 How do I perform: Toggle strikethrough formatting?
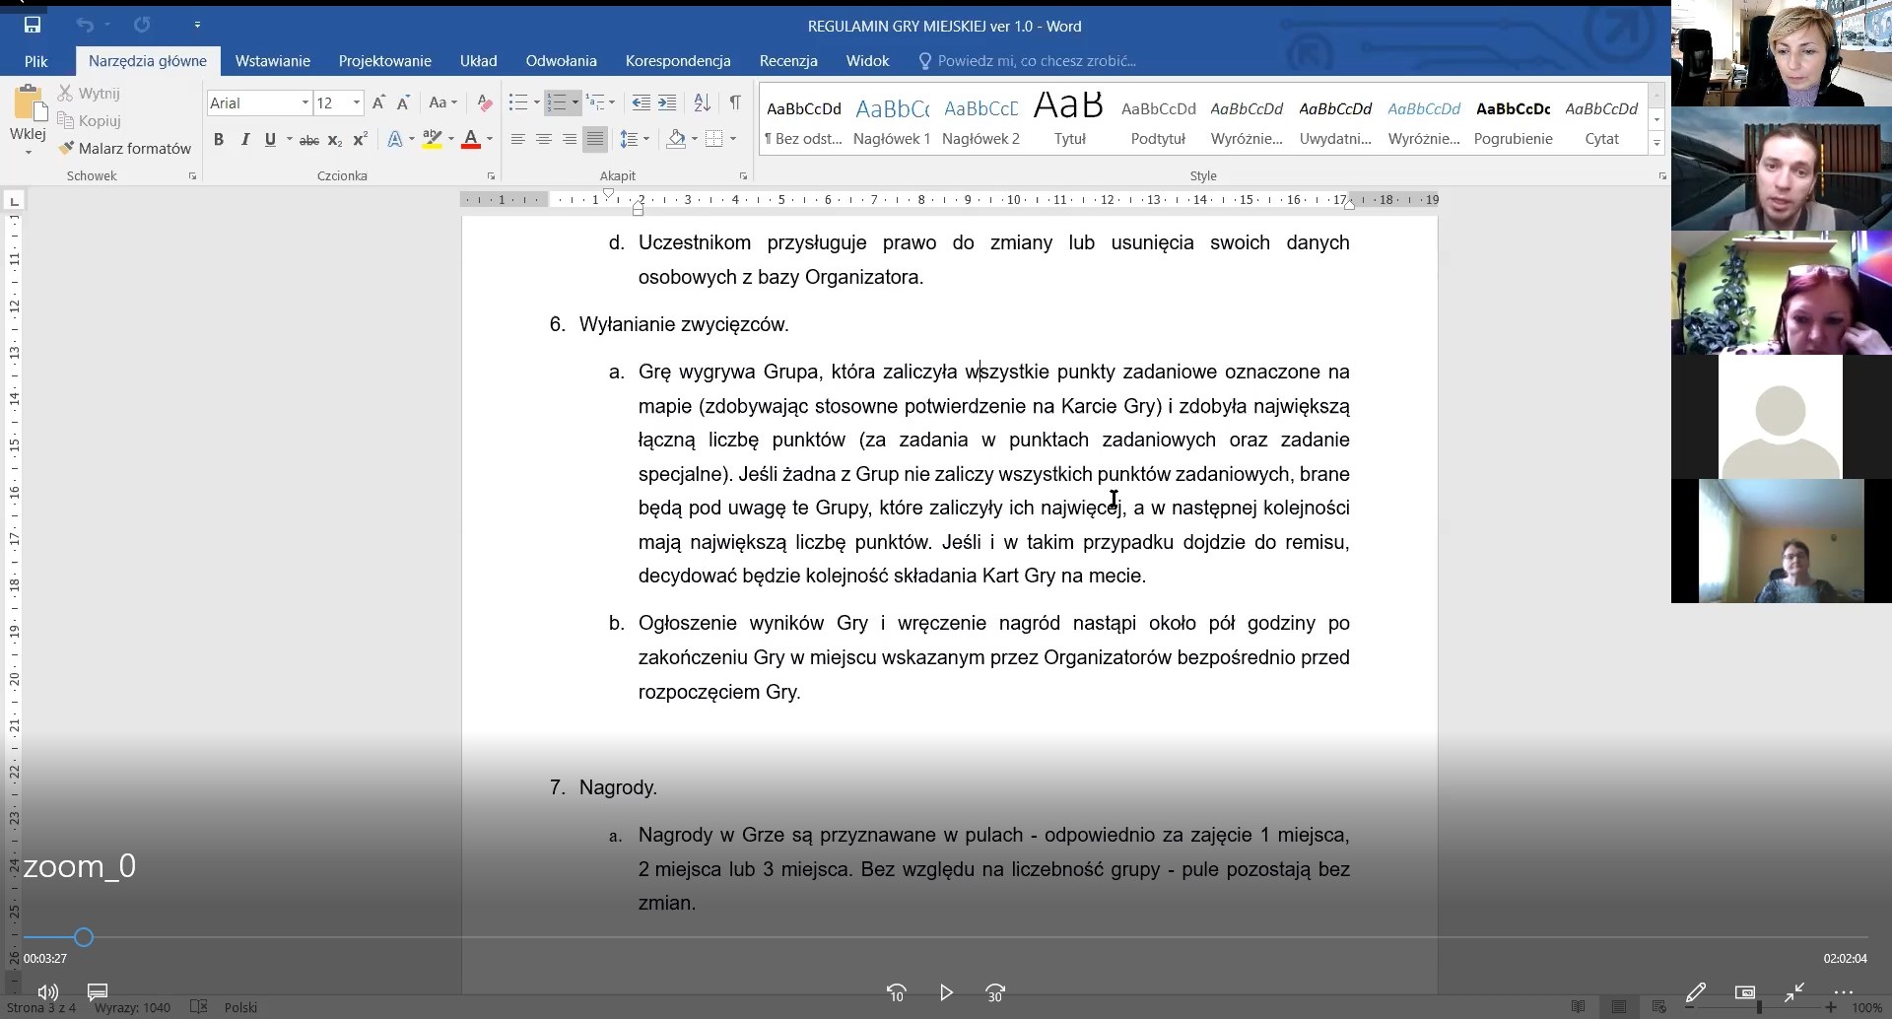[308, 140]
